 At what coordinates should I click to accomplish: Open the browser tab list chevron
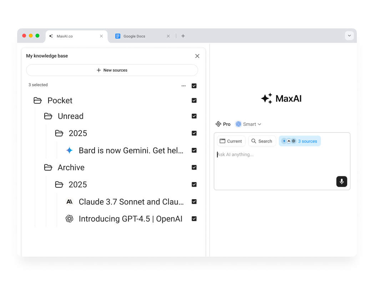(349, 36)
